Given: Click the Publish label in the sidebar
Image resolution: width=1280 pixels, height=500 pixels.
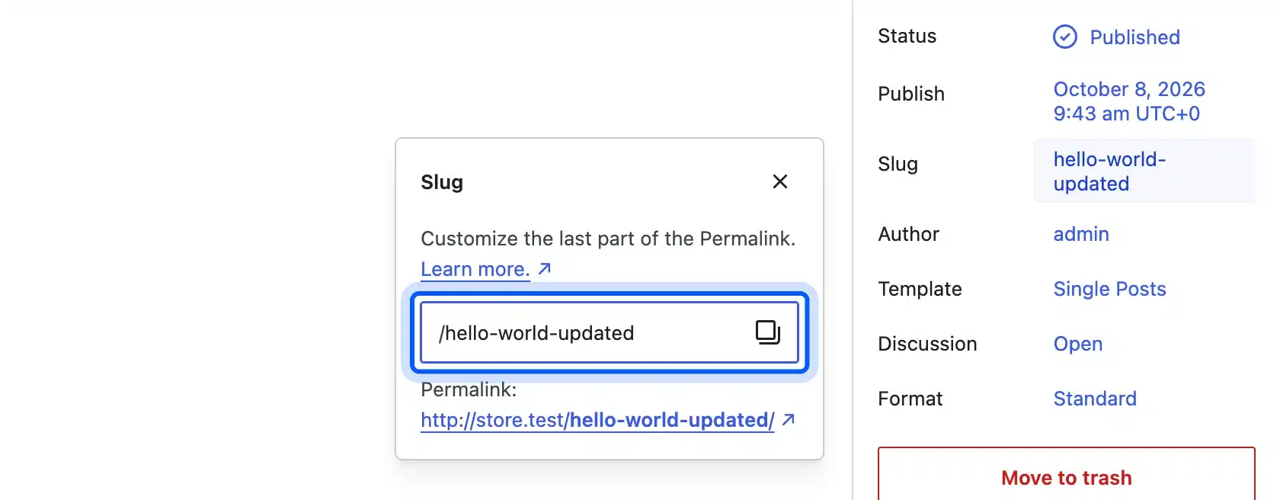Looking at the screenshot, I should (x=910, y=94).
